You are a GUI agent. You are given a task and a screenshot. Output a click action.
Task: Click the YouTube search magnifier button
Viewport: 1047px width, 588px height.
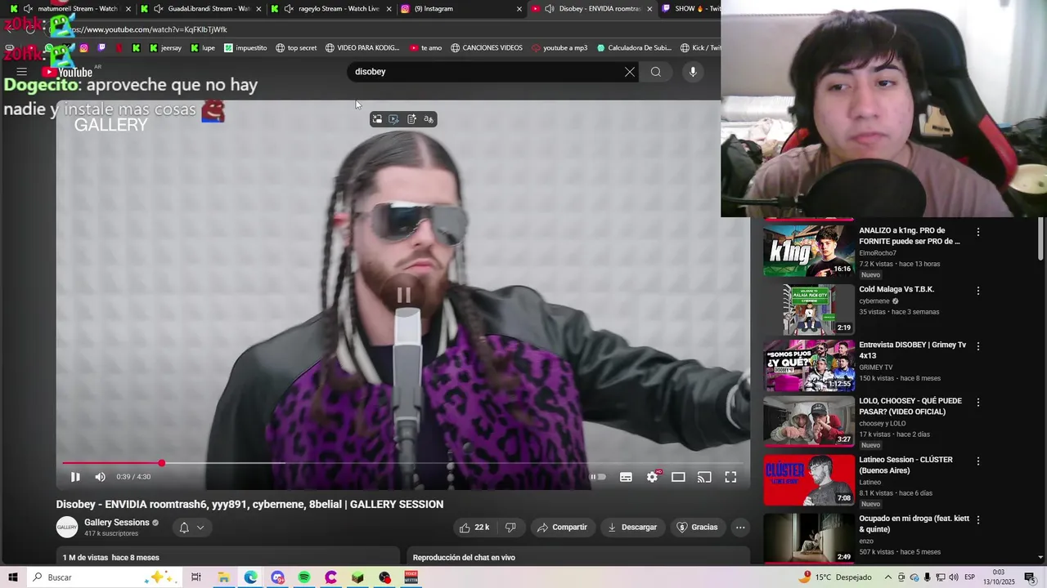coord(656,72)
